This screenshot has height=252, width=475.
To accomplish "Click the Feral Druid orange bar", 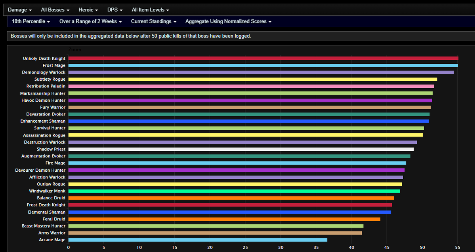I will pyautogui.click(x=225, y=219).
